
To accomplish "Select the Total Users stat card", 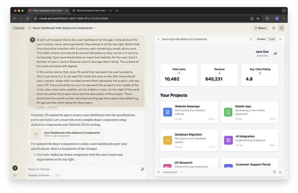I will (179, 75).
